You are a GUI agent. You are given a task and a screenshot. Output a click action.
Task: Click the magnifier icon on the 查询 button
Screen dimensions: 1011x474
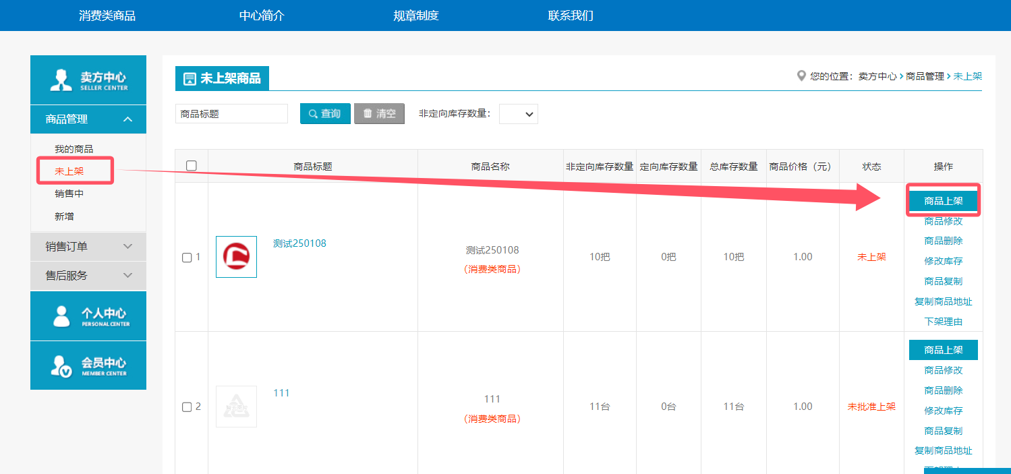coord(313,114)
